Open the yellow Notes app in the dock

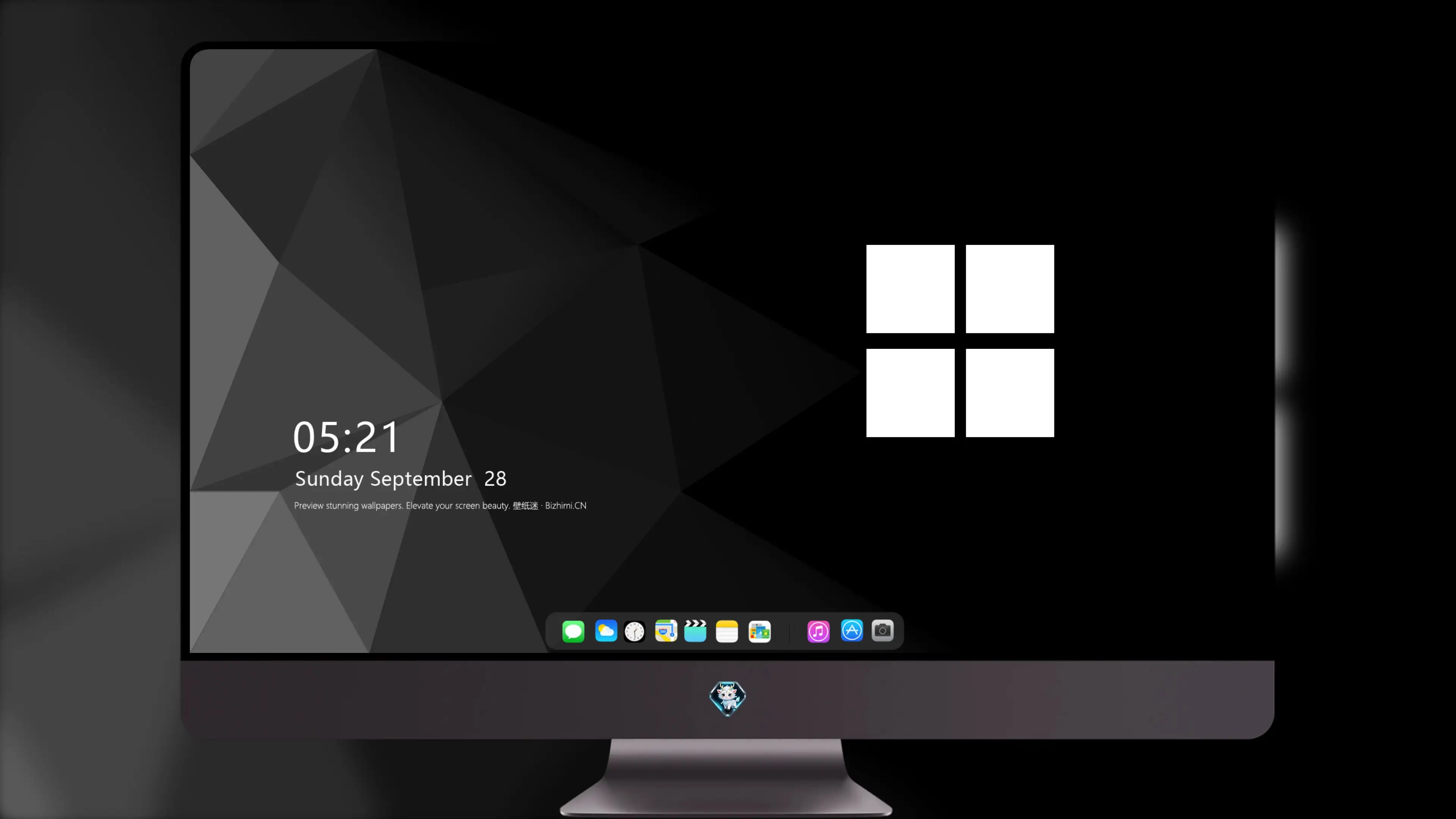tap(727, 631)
